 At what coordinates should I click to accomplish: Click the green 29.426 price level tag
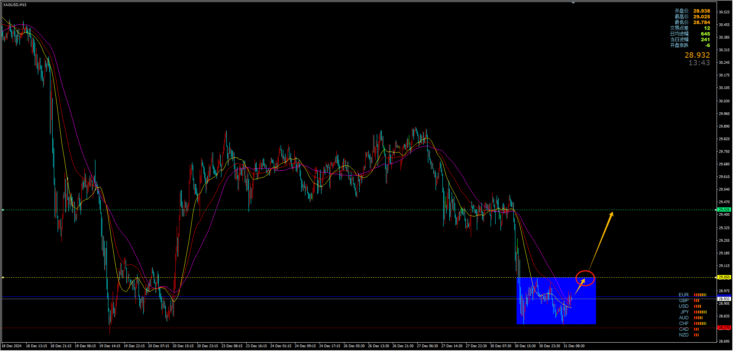pos(724,210)
